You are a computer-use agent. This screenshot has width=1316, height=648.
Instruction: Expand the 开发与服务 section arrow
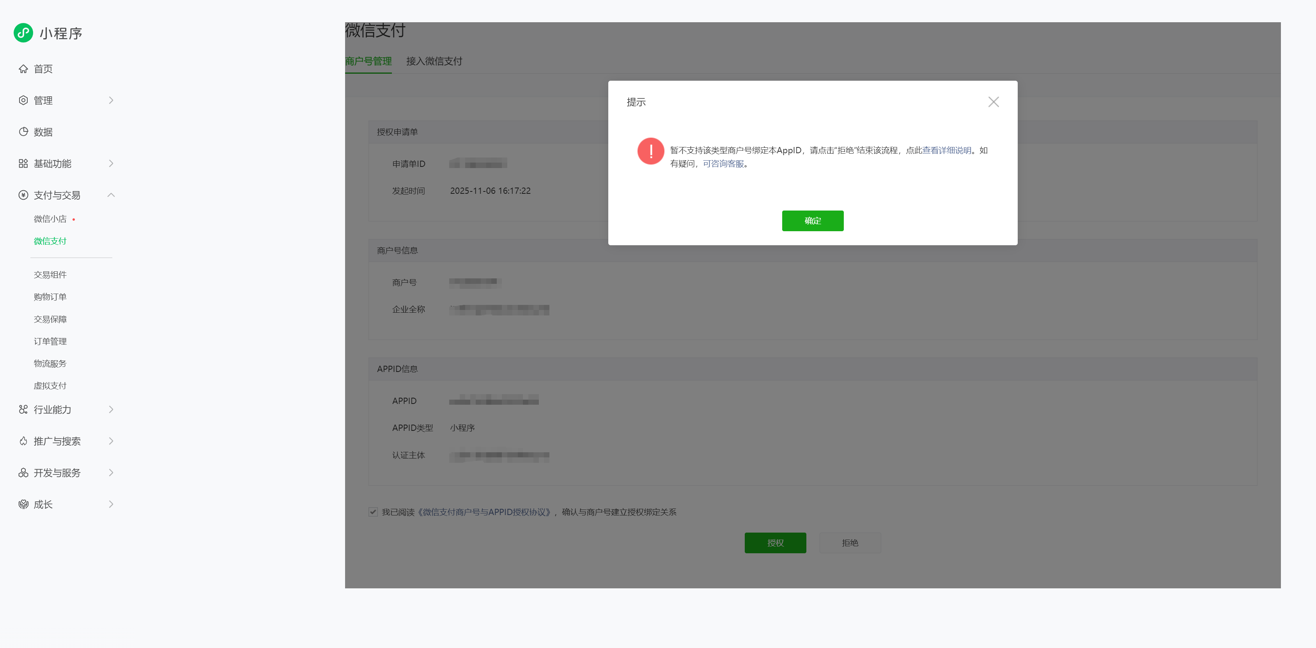pos(111,473)
